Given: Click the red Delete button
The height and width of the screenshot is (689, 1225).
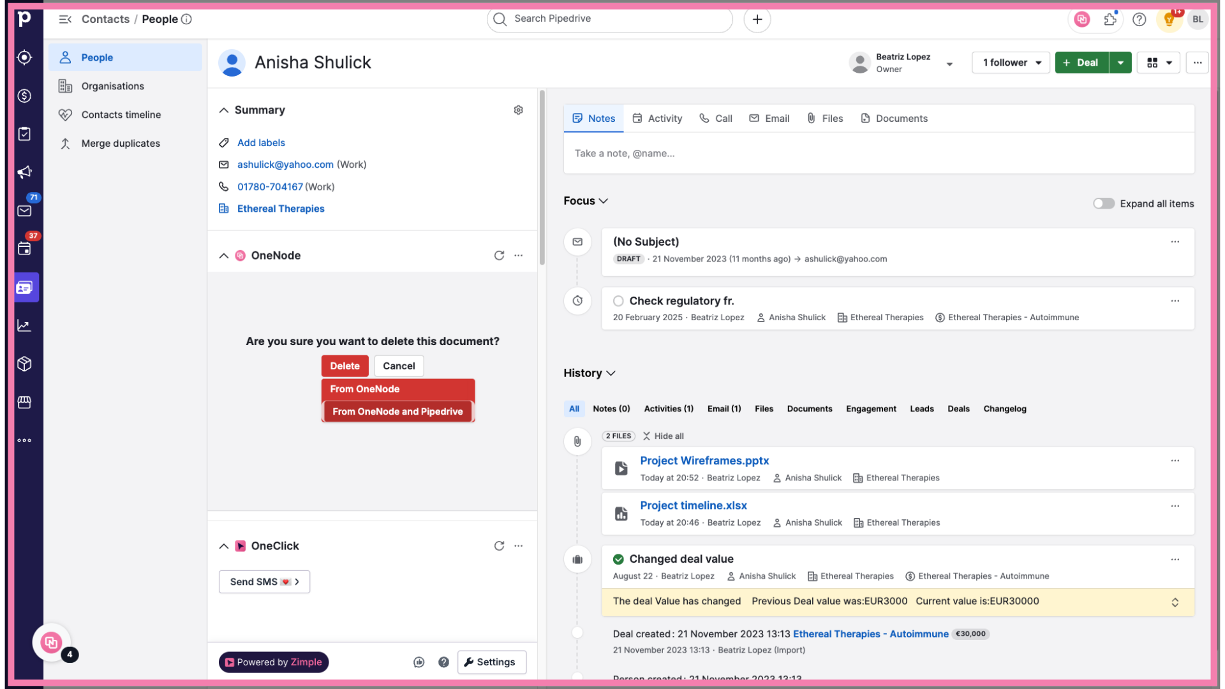Looking at the screenshot, I should pyautogui.click(x=345, y=366).
